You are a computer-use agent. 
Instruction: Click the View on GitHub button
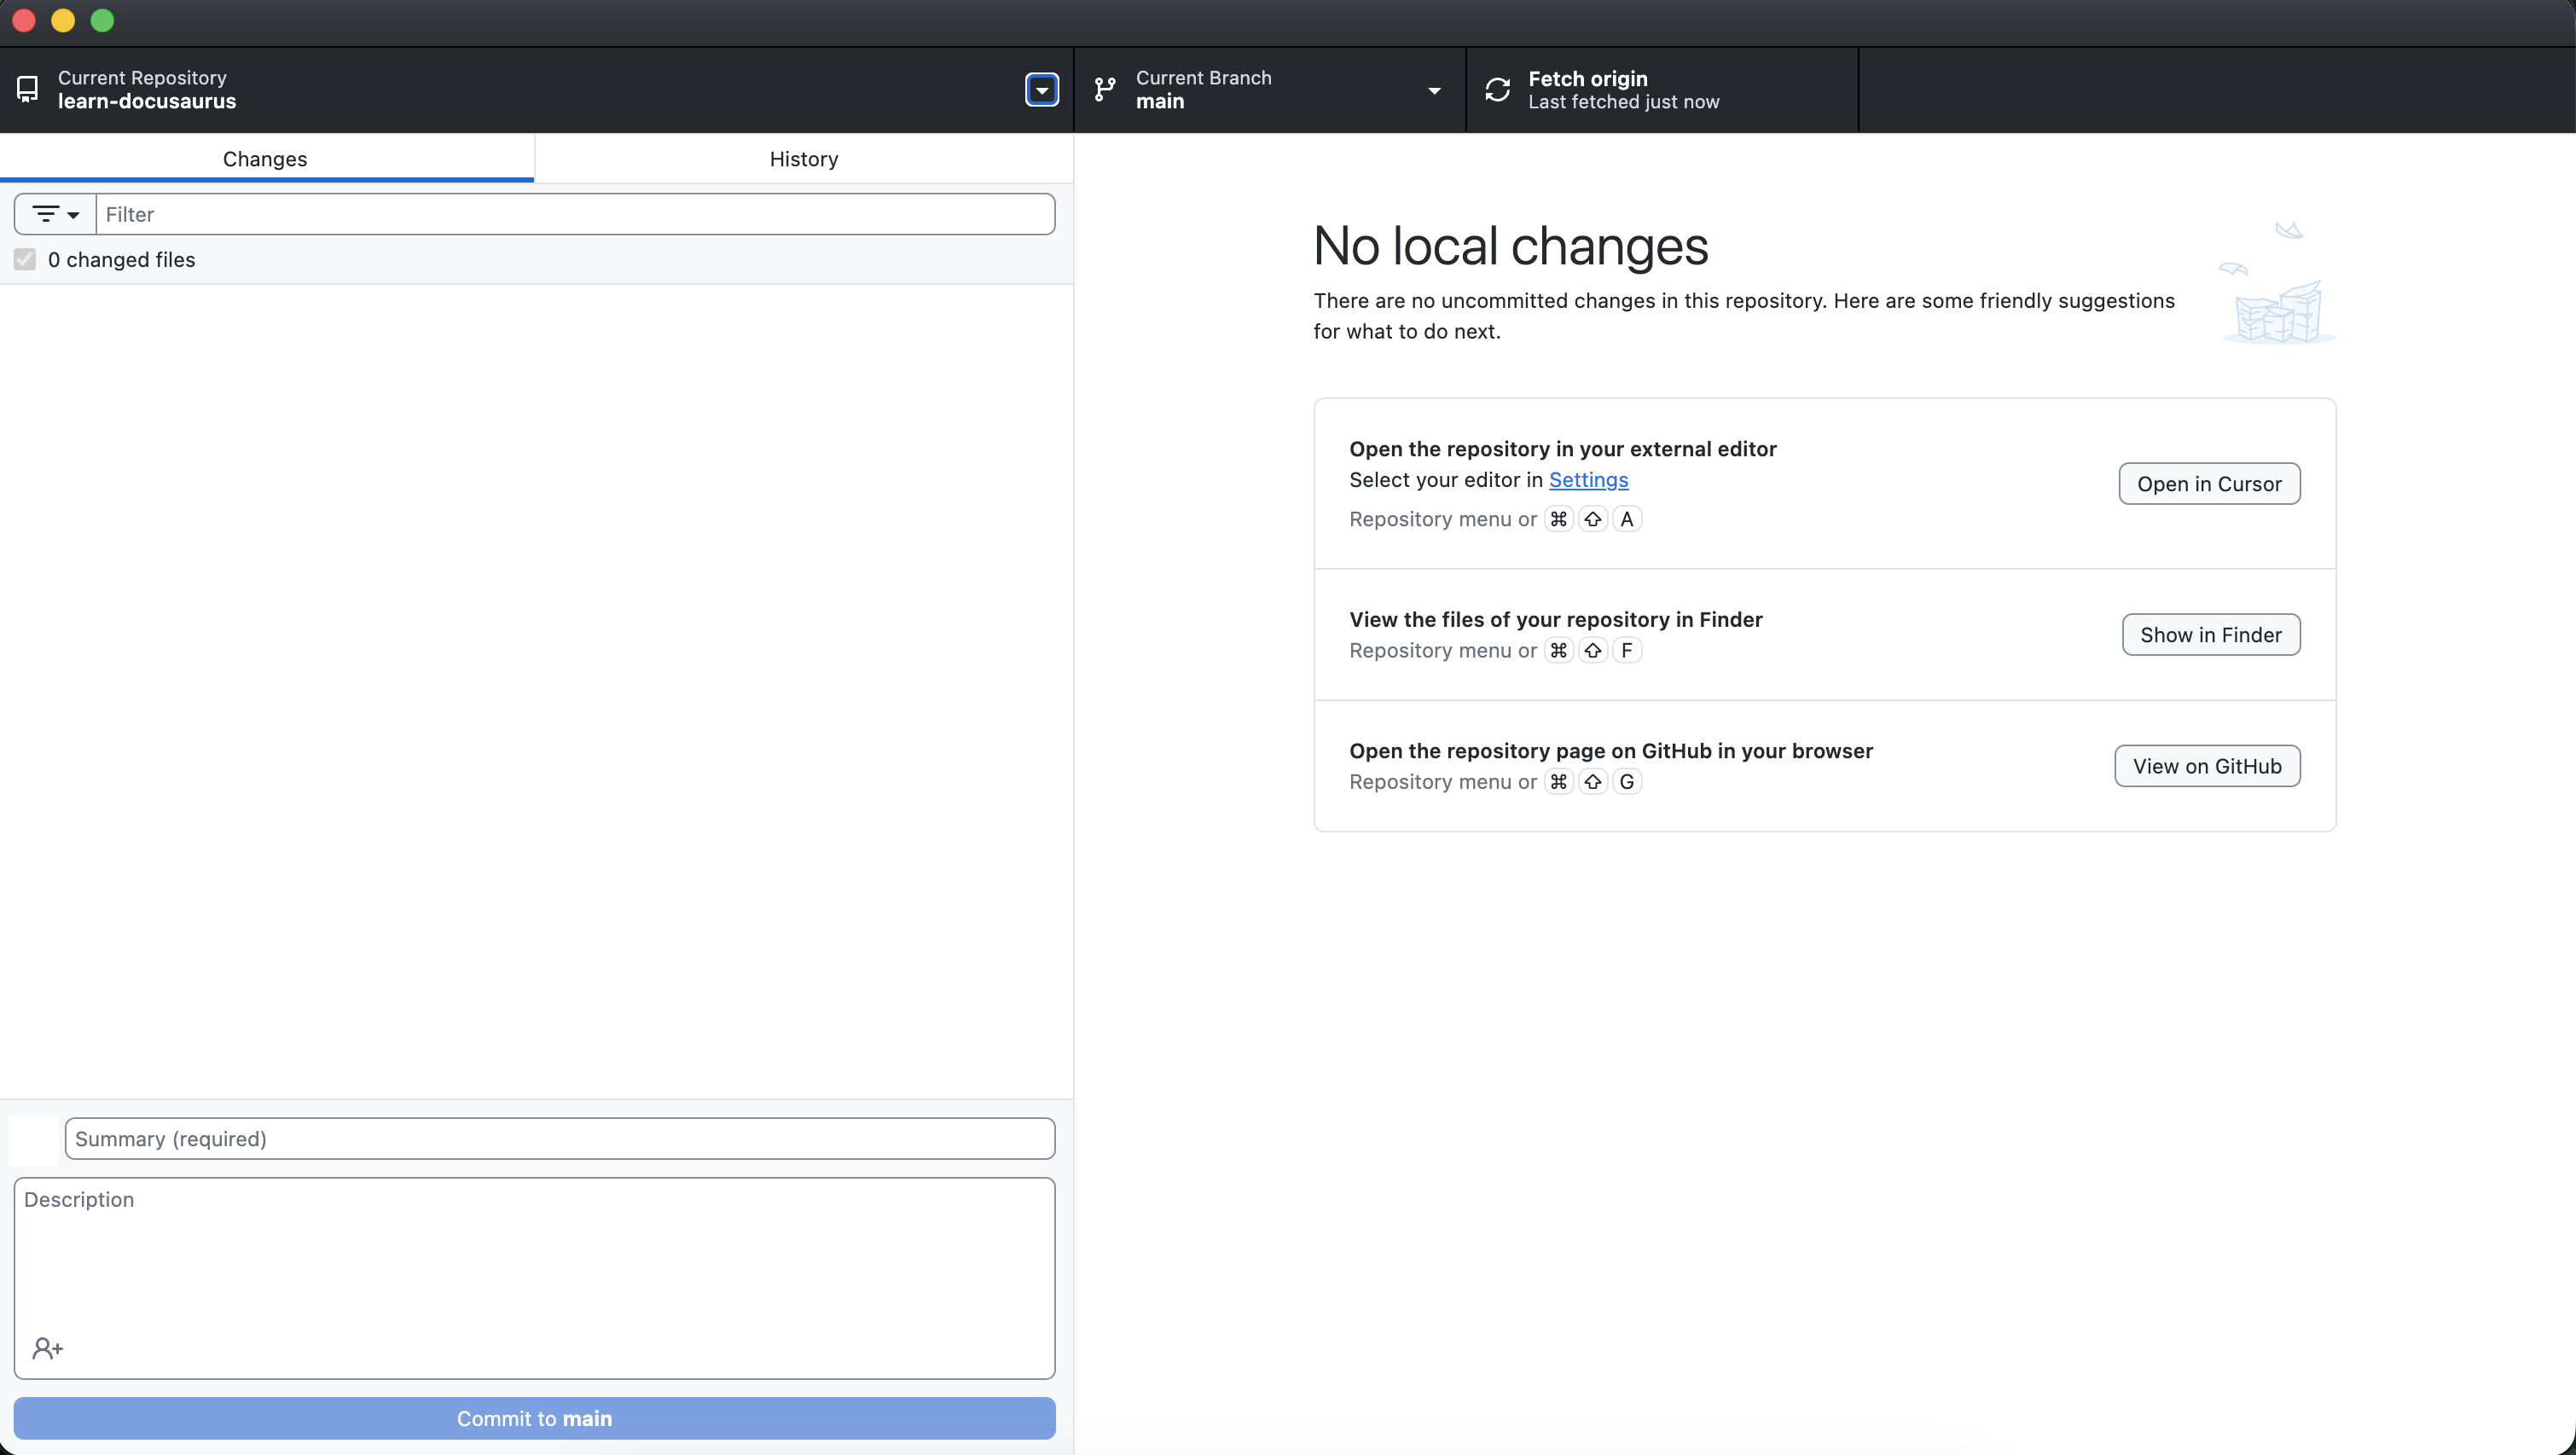point(2207,765)
